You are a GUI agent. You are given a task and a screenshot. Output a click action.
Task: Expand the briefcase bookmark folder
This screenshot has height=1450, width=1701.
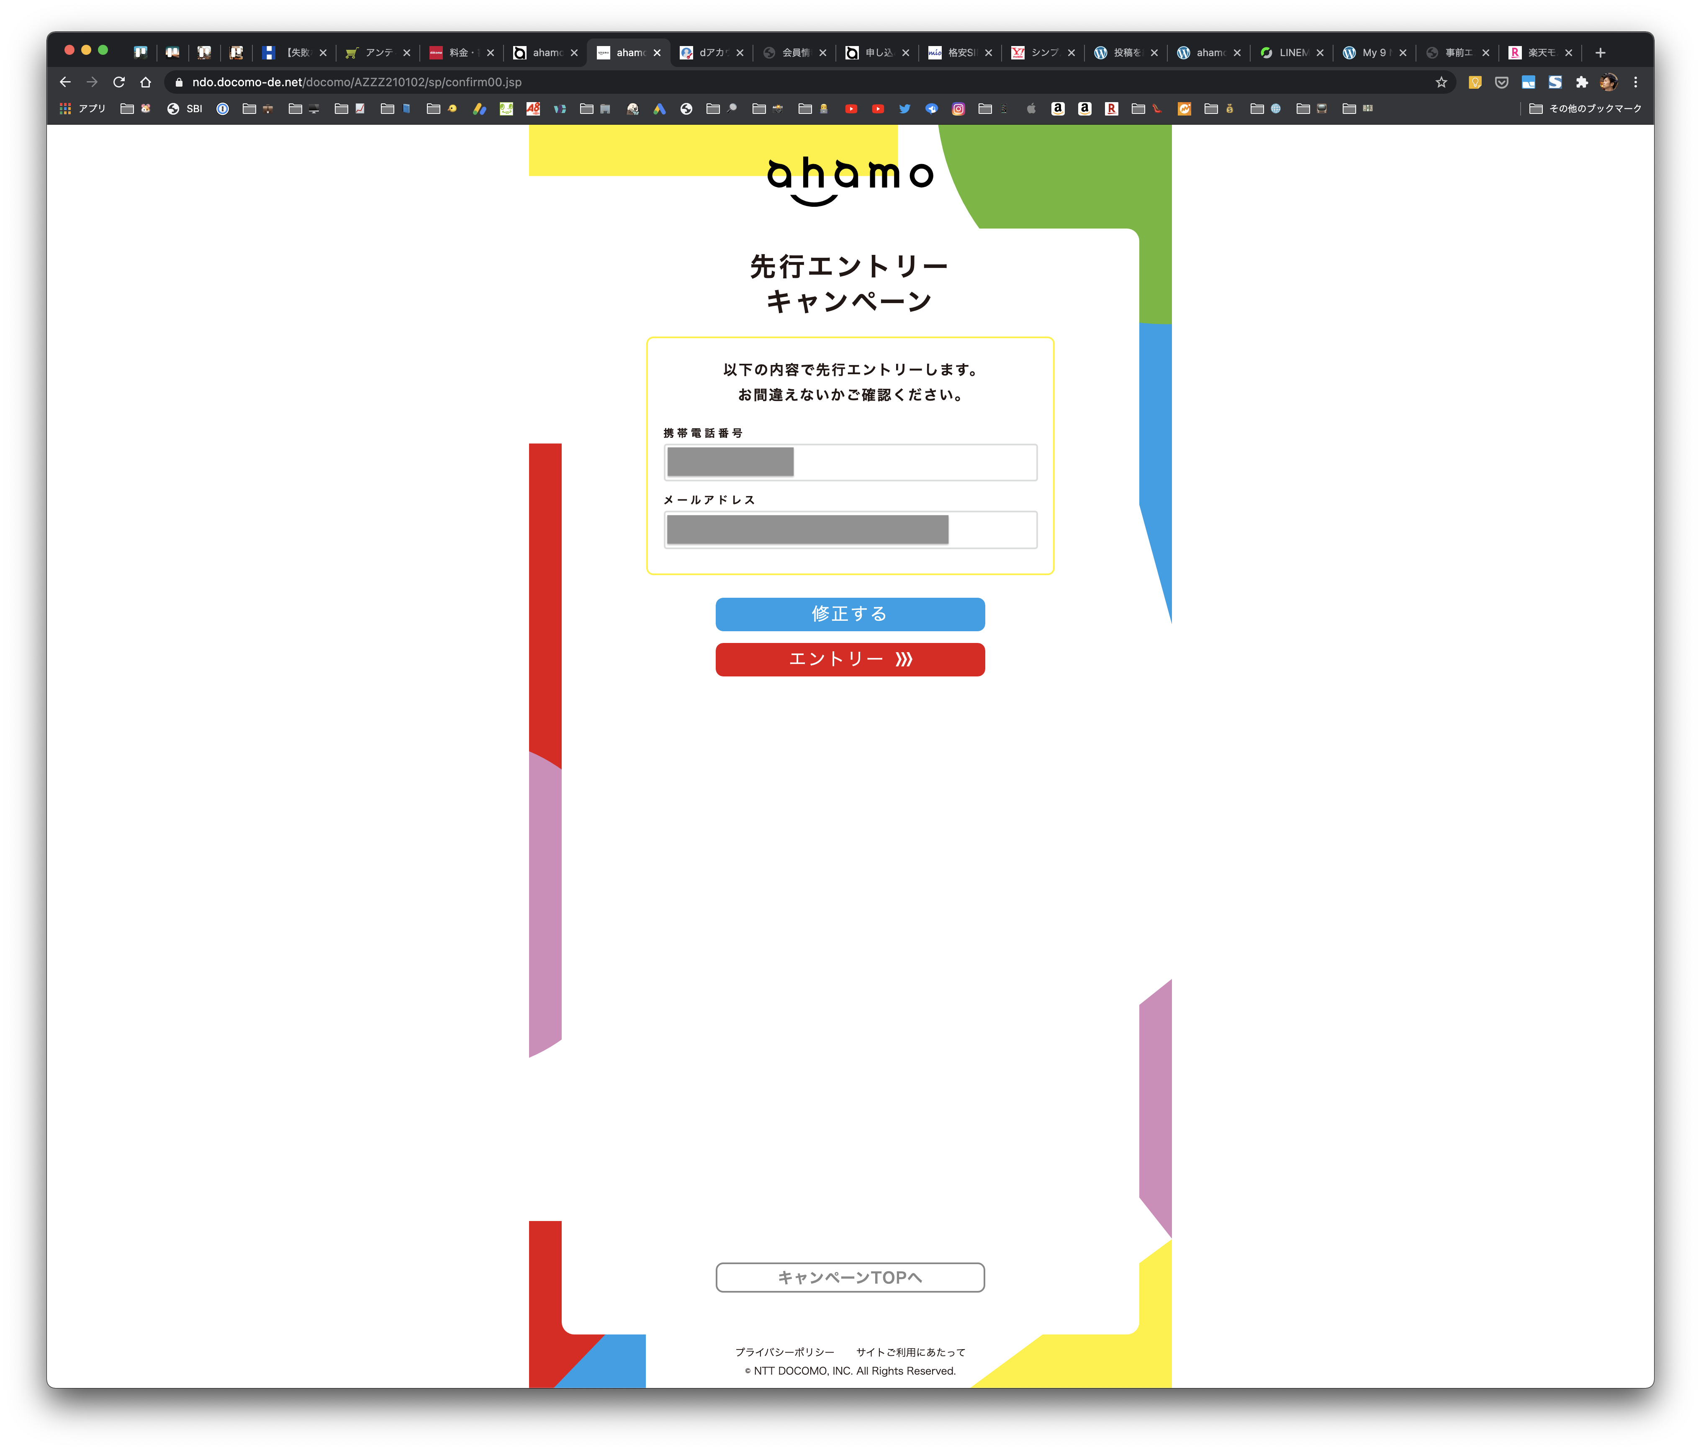click(x=259, y=108)
